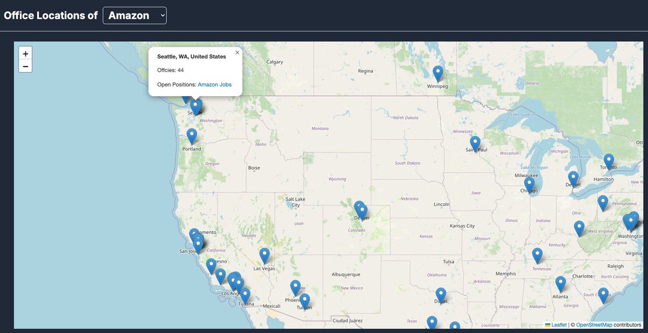Select the Atlanta map marker
This screenshot has width=648, height=333.
[x=561, y=285]
